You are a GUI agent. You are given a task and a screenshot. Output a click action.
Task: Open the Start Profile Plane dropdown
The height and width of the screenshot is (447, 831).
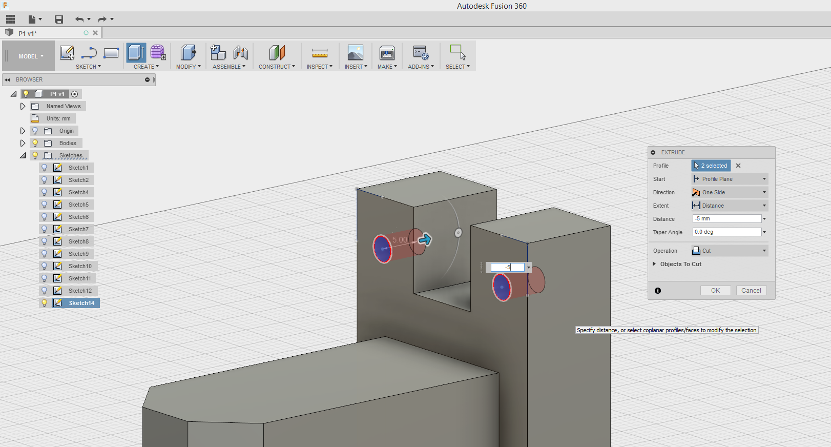point(730,179)
